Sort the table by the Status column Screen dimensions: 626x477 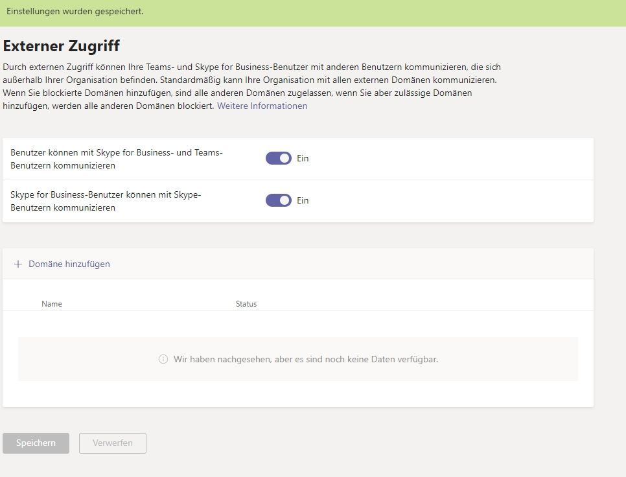[246, 303]
